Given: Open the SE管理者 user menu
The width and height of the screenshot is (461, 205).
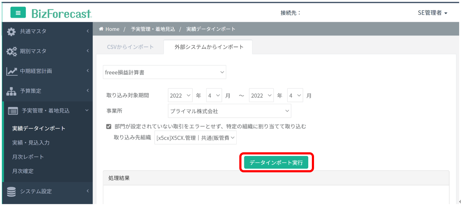Looking at the screenshot, I should pos(432,13).
